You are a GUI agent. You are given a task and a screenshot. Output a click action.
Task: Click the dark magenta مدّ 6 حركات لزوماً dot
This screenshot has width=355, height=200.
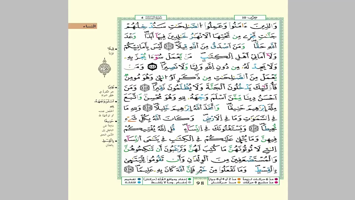(276, 179)
